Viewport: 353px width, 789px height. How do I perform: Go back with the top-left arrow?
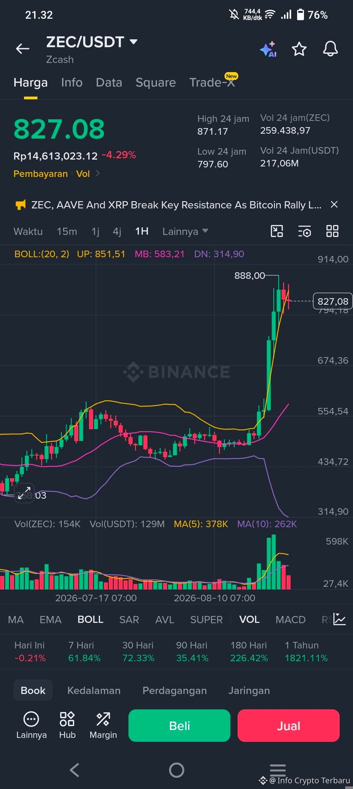coord(23,49)
